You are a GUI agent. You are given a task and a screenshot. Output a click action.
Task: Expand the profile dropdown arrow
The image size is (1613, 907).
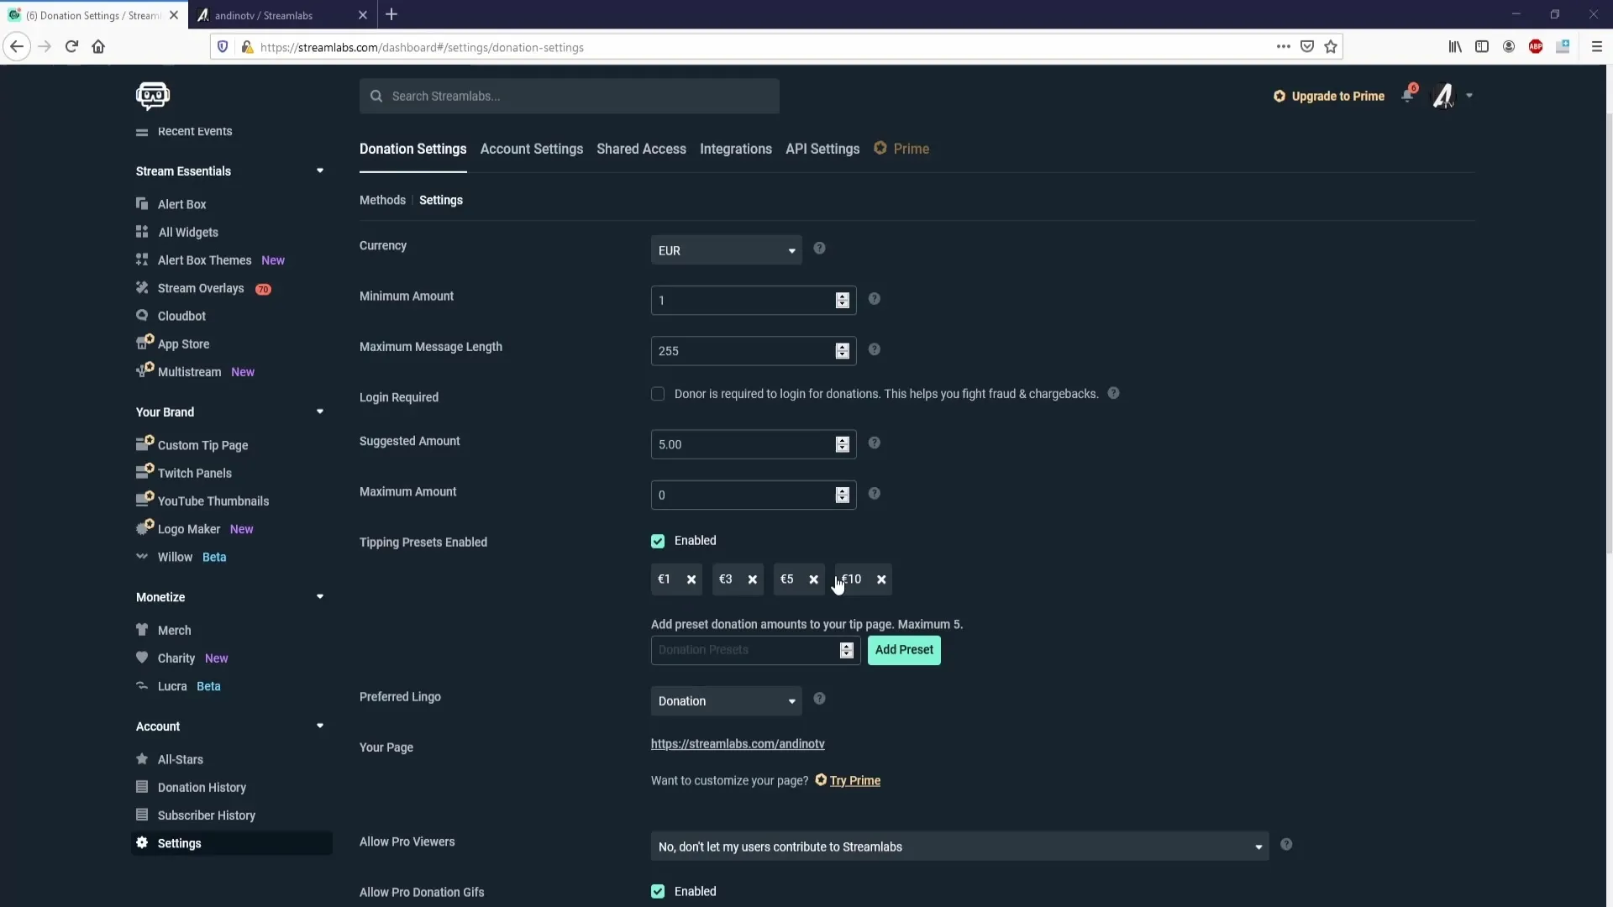(1469, 96)
